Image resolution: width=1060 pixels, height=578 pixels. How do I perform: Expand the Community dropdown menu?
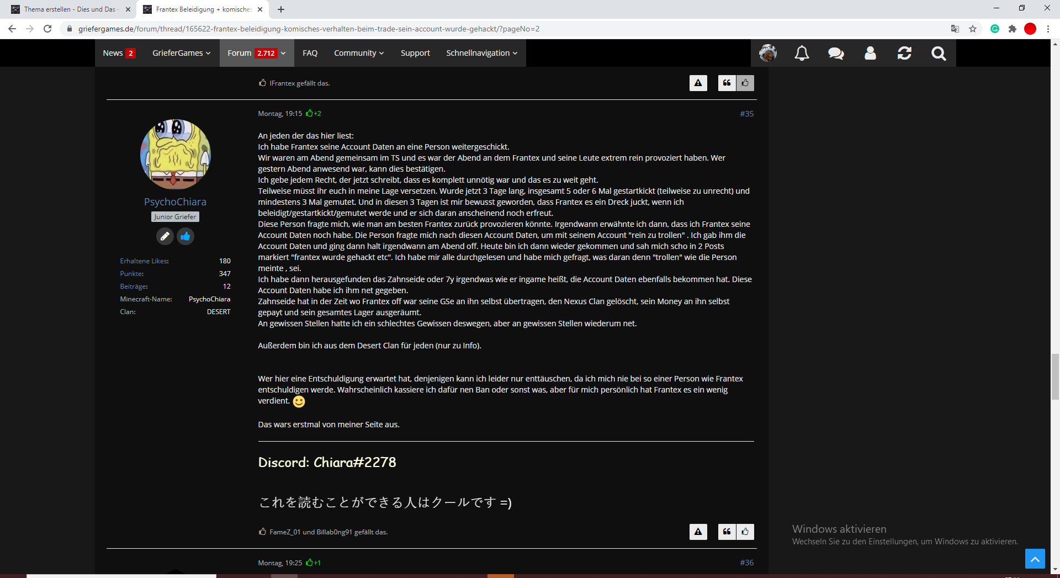point(359,53)
